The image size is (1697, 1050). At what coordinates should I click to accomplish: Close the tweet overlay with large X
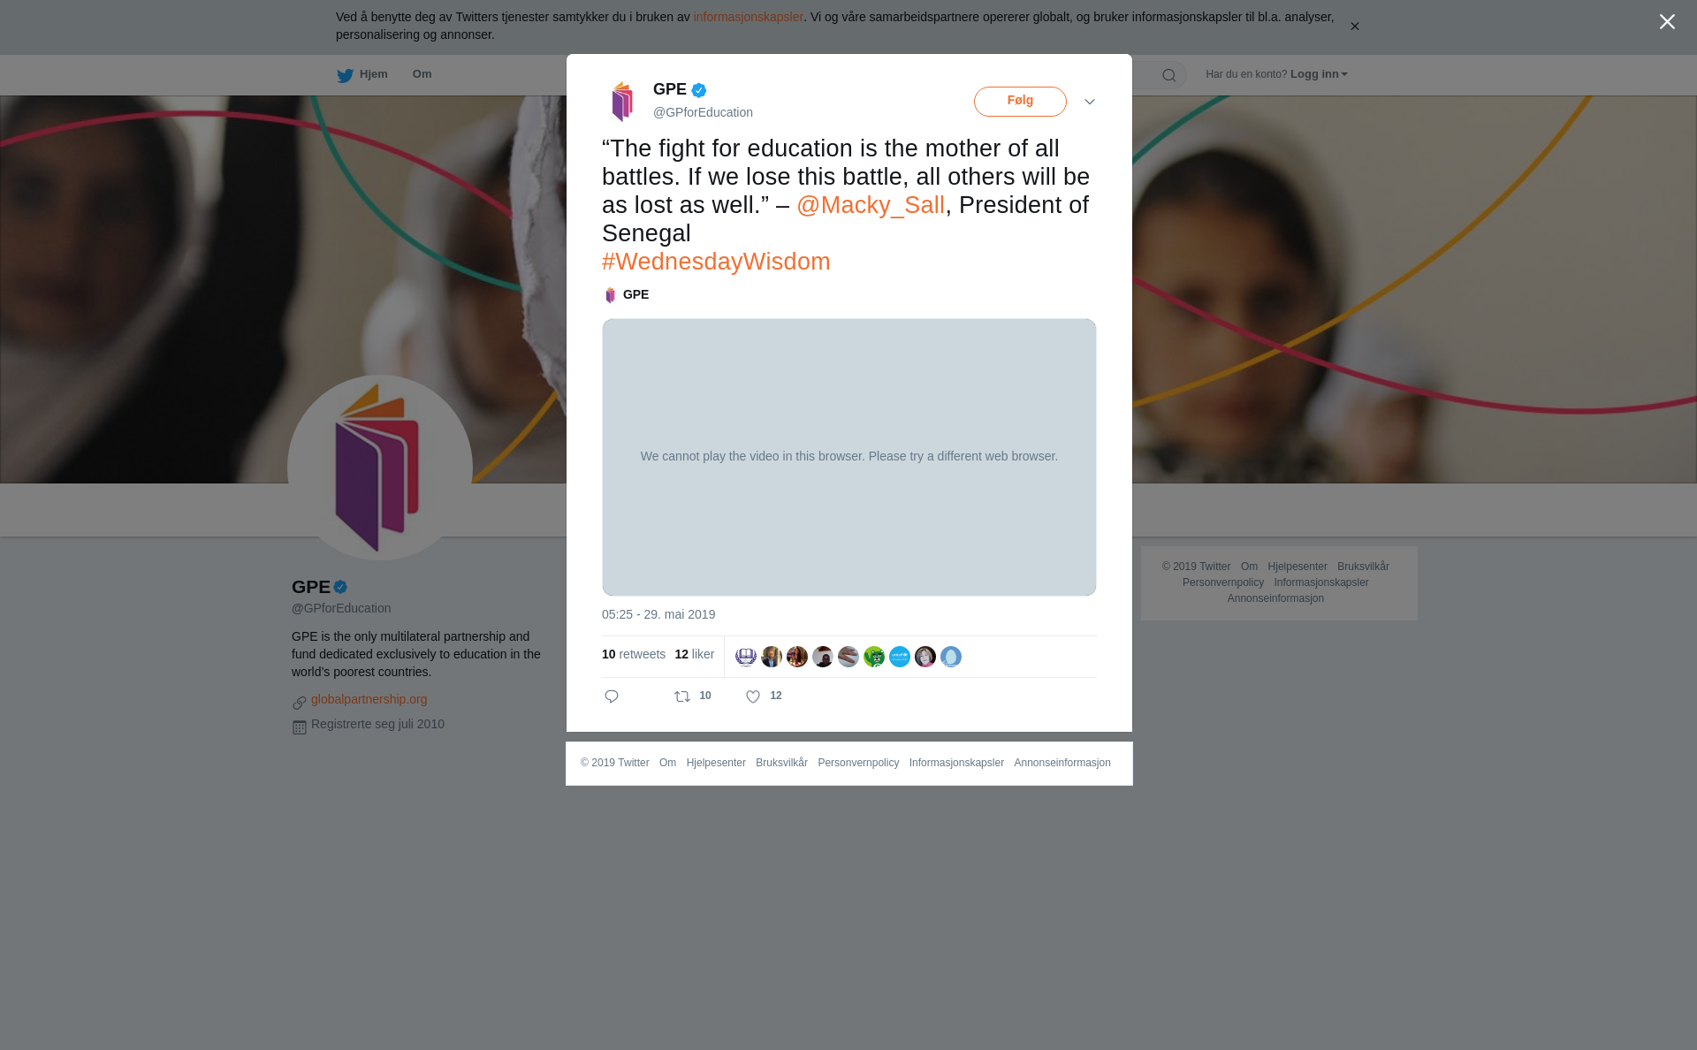pos(1667,21)
